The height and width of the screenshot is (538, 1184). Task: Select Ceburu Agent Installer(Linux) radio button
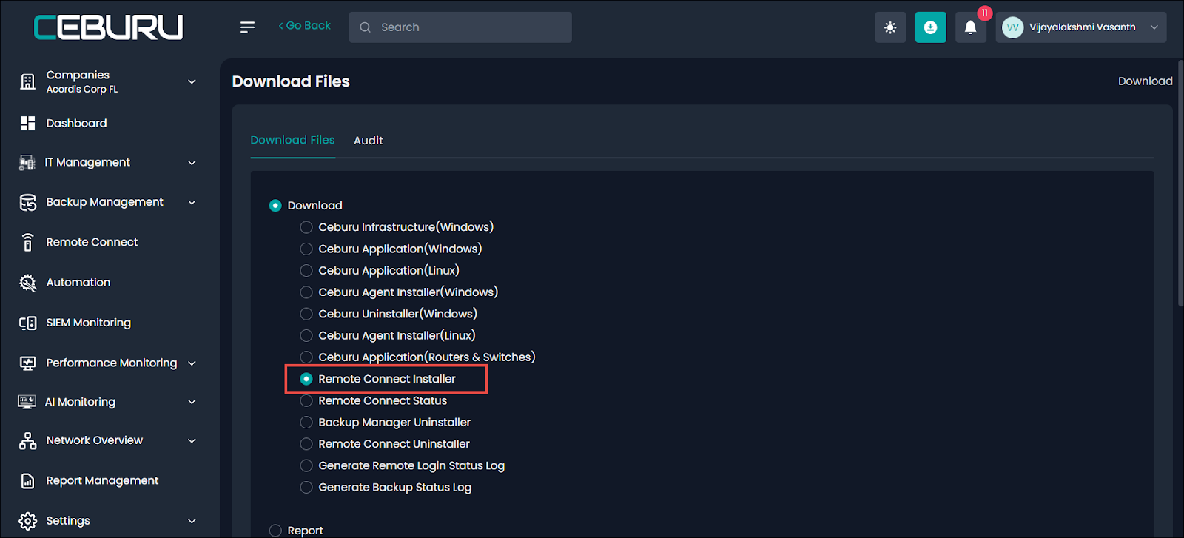(x=306, y=336)
